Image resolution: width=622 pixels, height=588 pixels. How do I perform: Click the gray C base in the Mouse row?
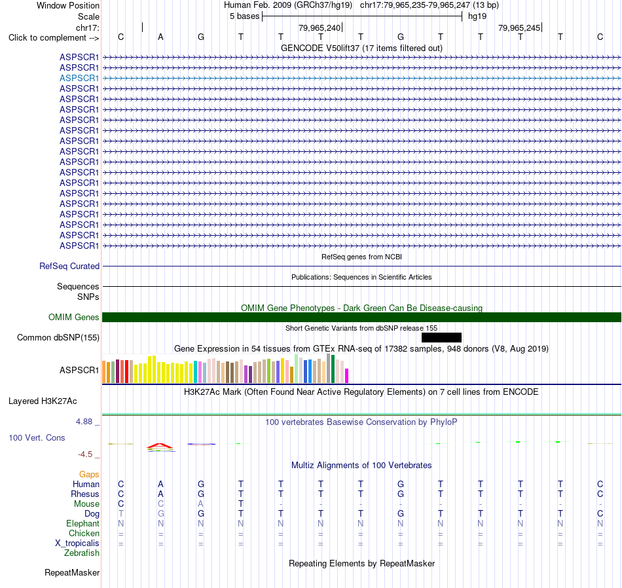click(160, 504)
